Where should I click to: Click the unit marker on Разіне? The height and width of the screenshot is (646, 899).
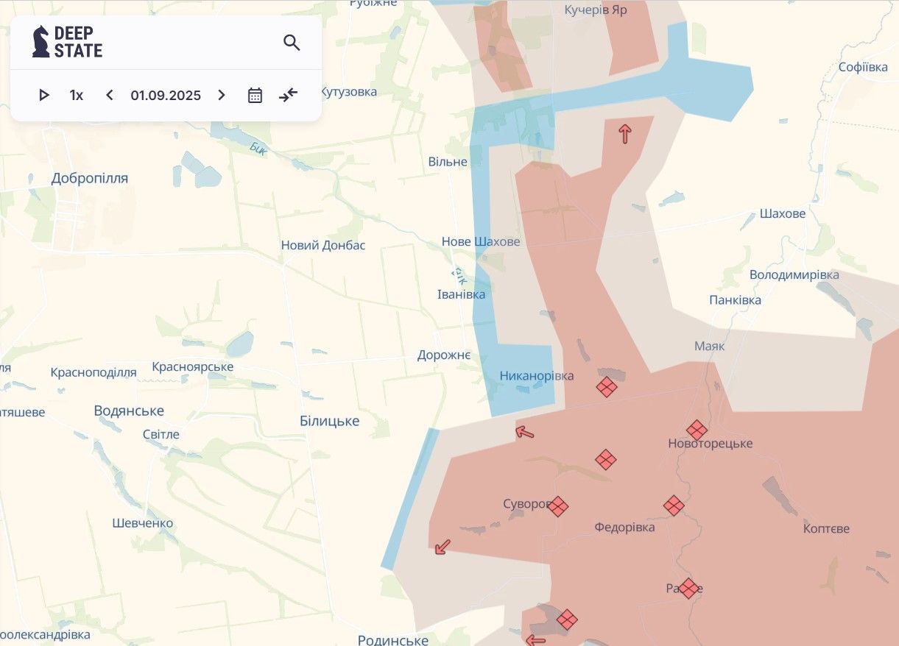click(x=688, y=589)
